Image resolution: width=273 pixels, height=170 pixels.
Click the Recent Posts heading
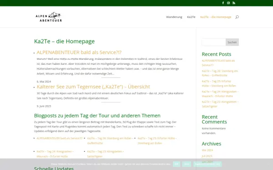(x=217, y=54)
